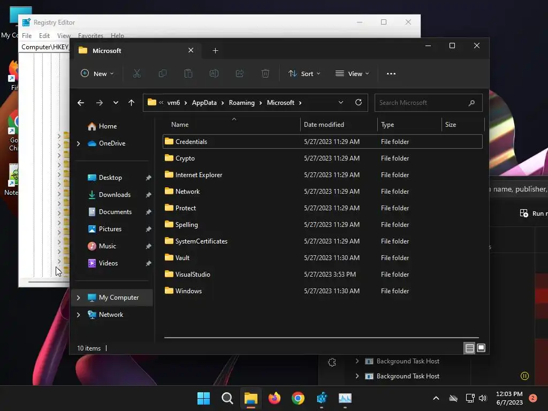The width and height of the screenshot is (548, 411).
Task: Click AppData in the breadcrumb path
Action: 204,103
